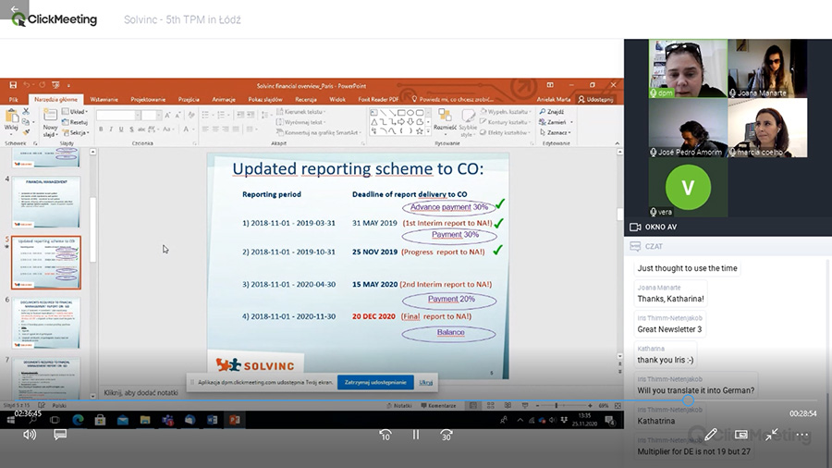The width and height of the screenshot is (832, 468).
Task: Click the Ukryj link
Action: (425, 382)
